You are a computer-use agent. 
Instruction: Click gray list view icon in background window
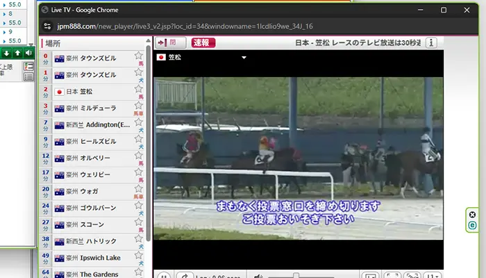click(28, 76)
